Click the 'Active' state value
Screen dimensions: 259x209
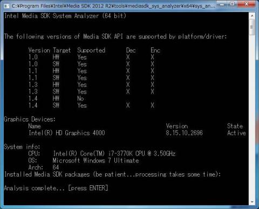coord(236,133)
